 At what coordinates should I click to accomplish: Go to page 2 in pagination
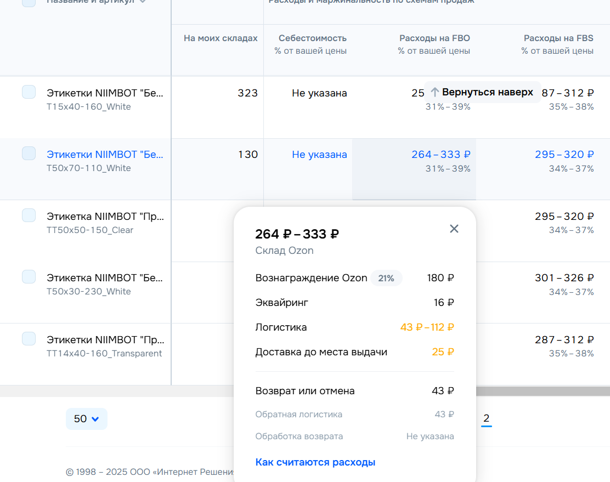tap(486, 418)
